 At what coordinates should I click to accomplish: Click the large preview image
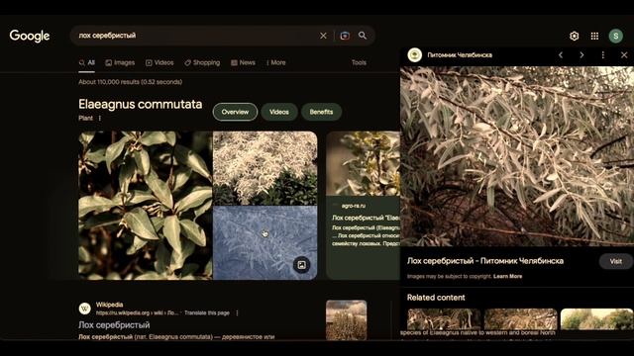[517, 156]
